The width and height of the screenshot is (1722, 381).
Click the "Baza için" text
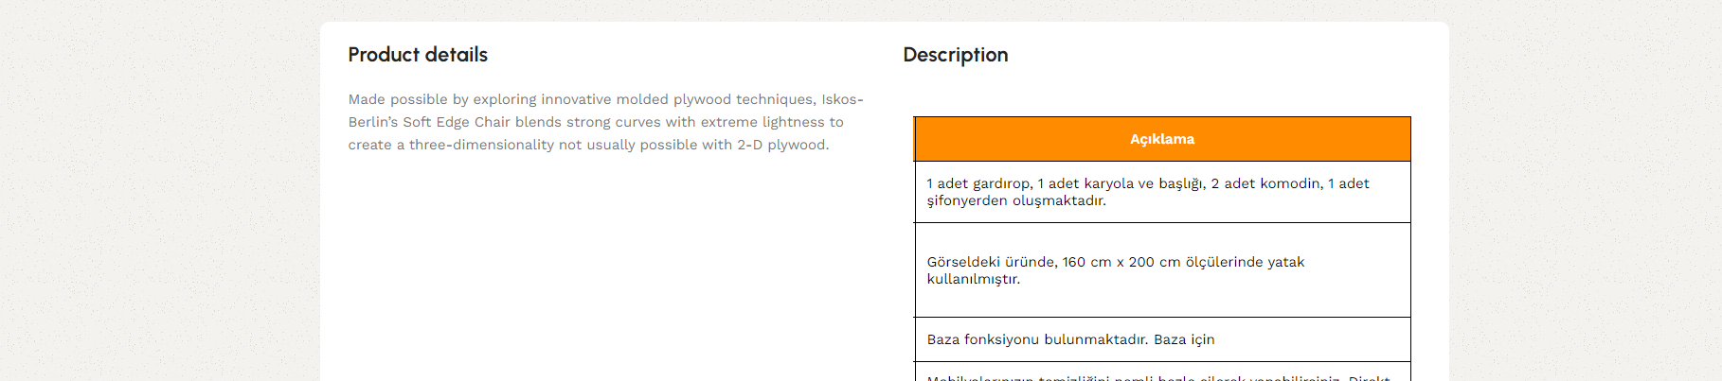tap(1184, 339)
